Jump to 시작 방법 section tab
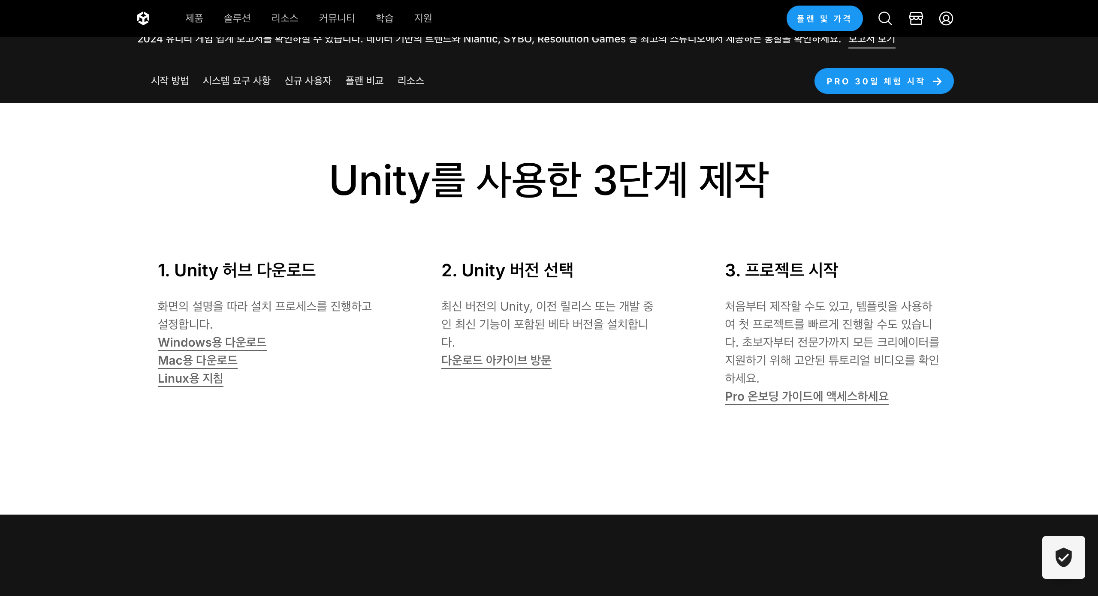Image resolution: width=1098 pixels, height=596 pixels. (170, 81)
